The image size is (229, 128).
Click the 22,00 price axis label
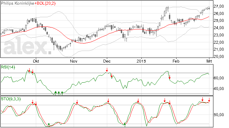[219, 42]
